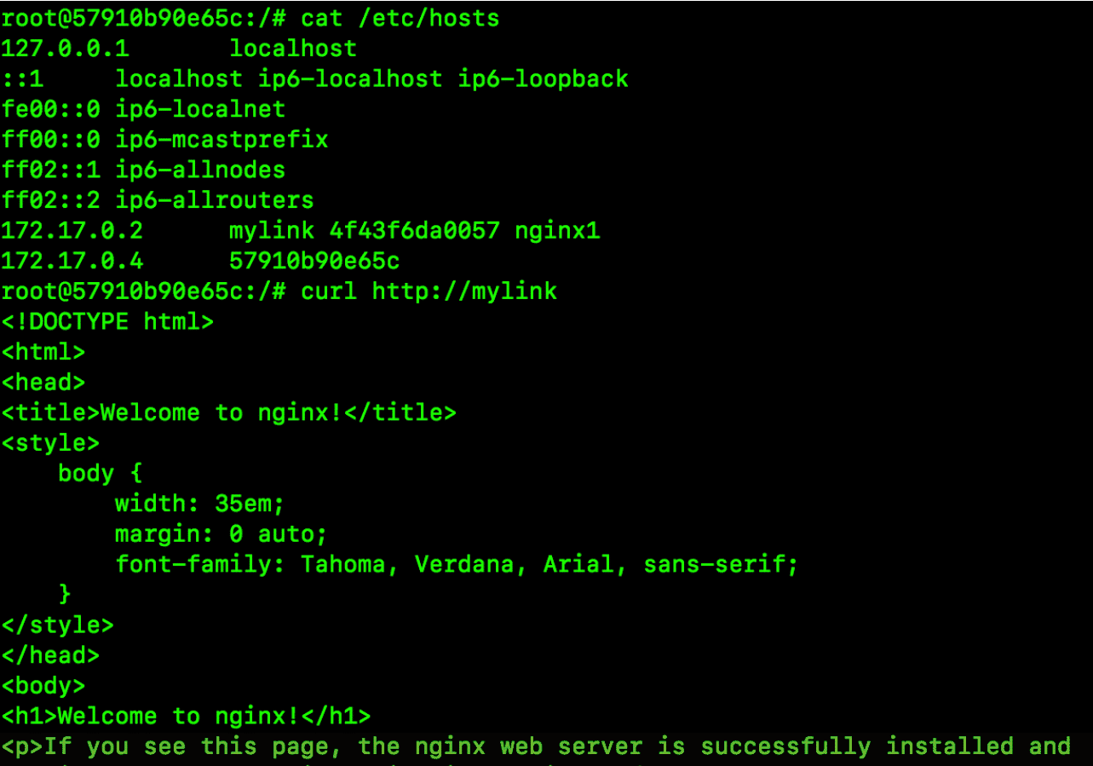Click the font-family CSS declaration line
Viewport: 1093px width, 766px height.
tap(457, 564)
